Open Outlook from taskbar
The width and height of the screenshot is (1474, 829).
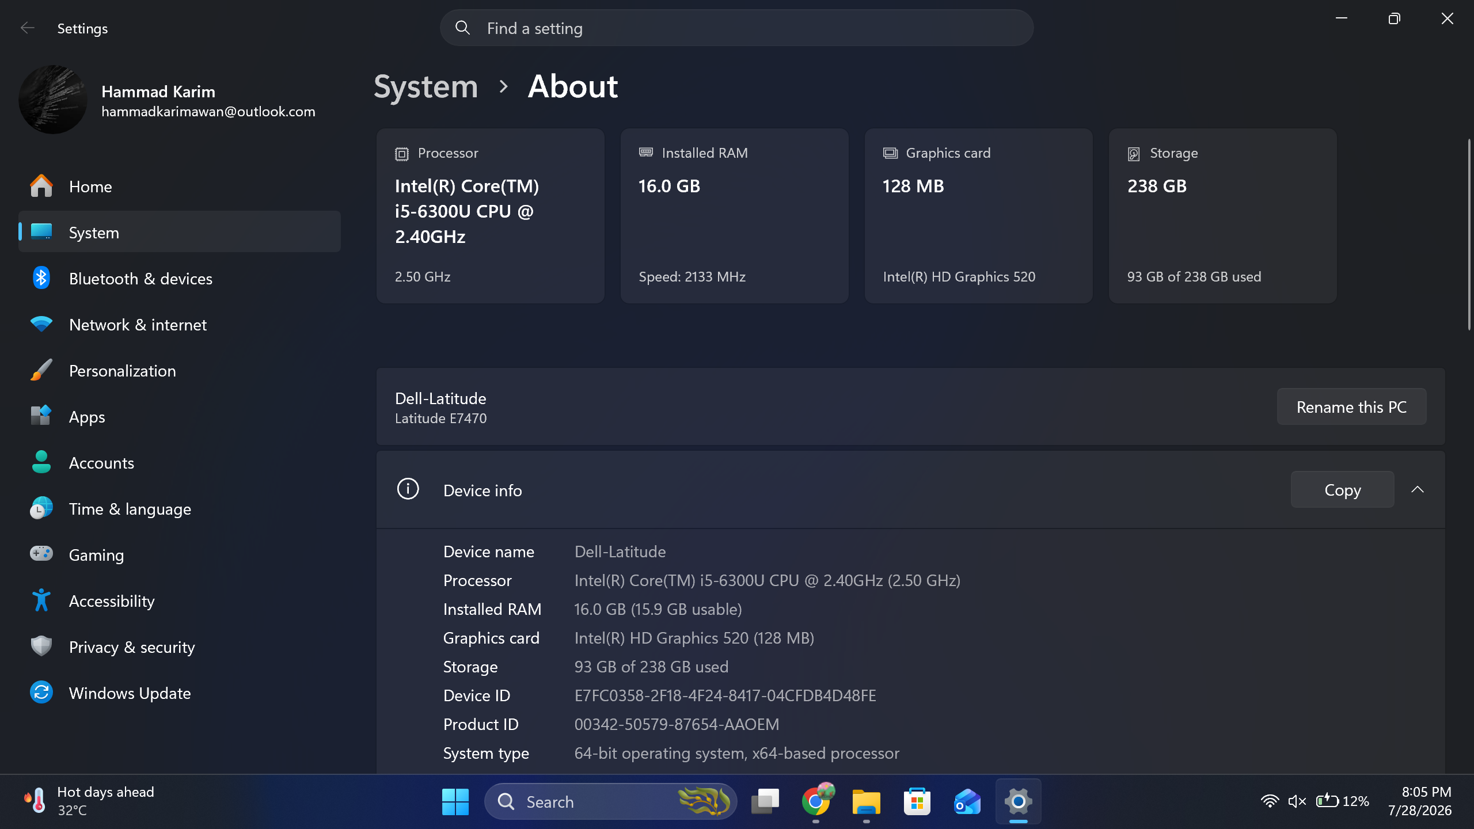coord(968,801)
